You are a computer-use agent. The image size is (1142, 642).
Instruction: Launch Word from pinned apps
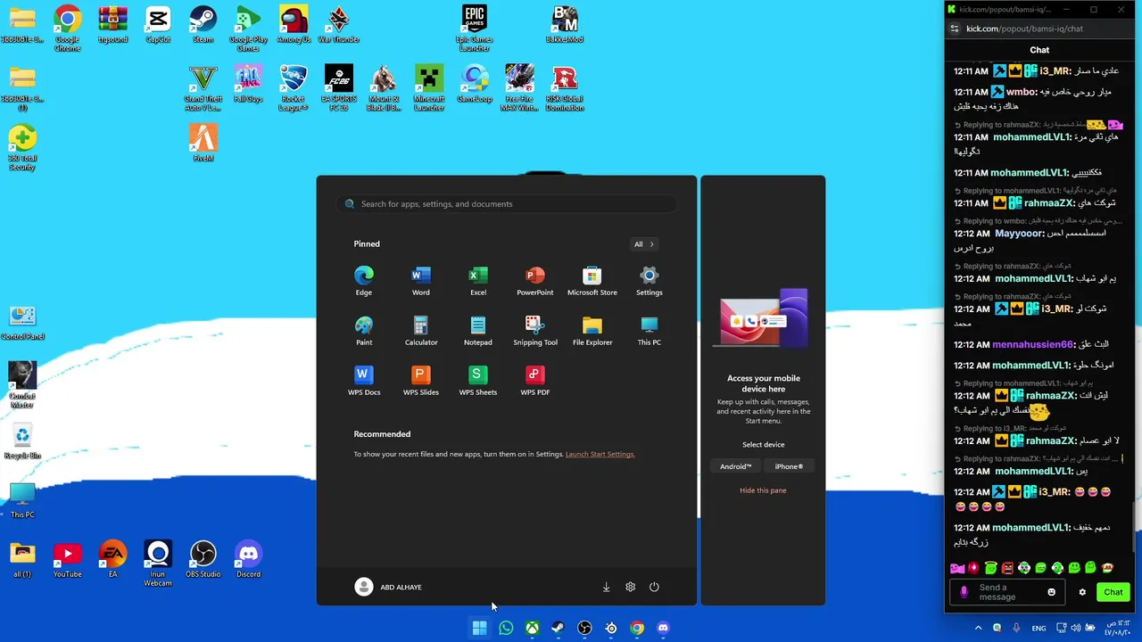coord(420,280)
